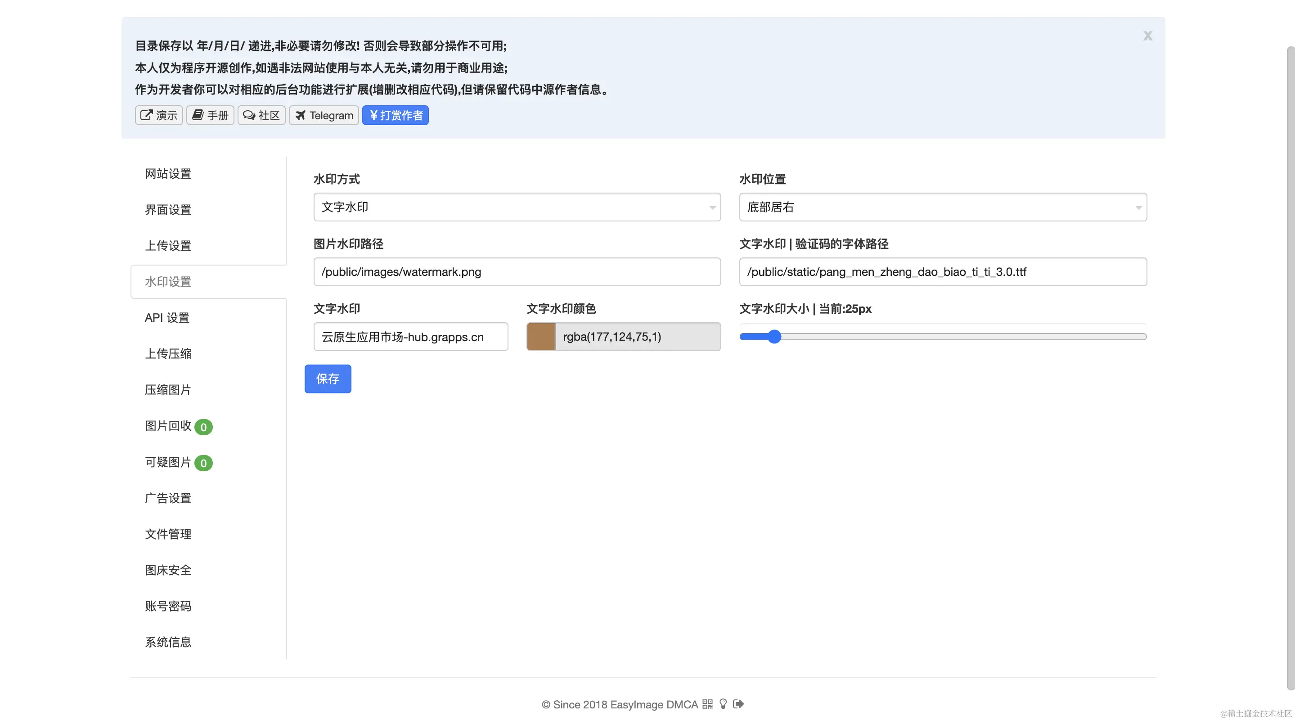Open the 网站设置 tab

pyautogui.click(x=168, y=174)
